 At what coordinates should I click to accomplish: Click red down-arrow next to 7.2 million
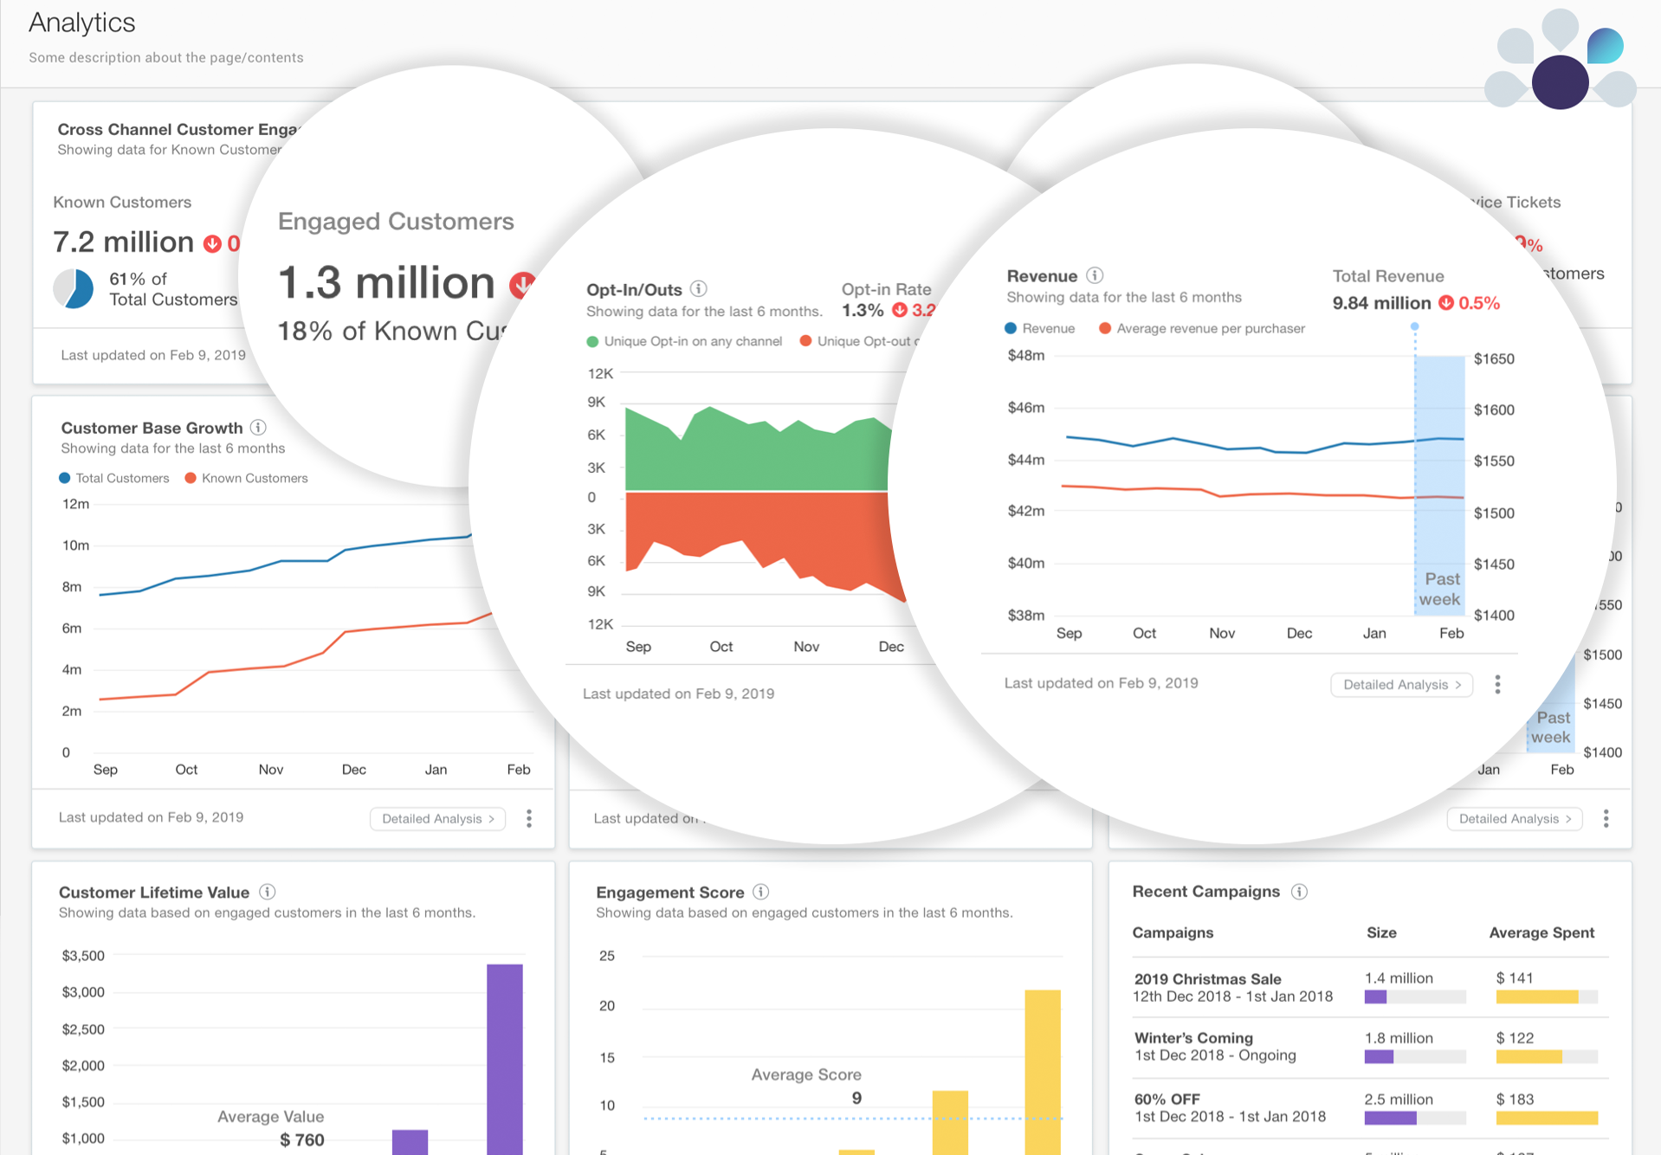point(212,243)
